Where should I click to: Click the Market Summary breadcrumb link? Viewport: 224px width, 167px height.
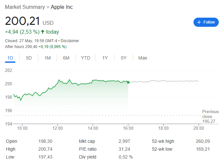tap(25, 7)
